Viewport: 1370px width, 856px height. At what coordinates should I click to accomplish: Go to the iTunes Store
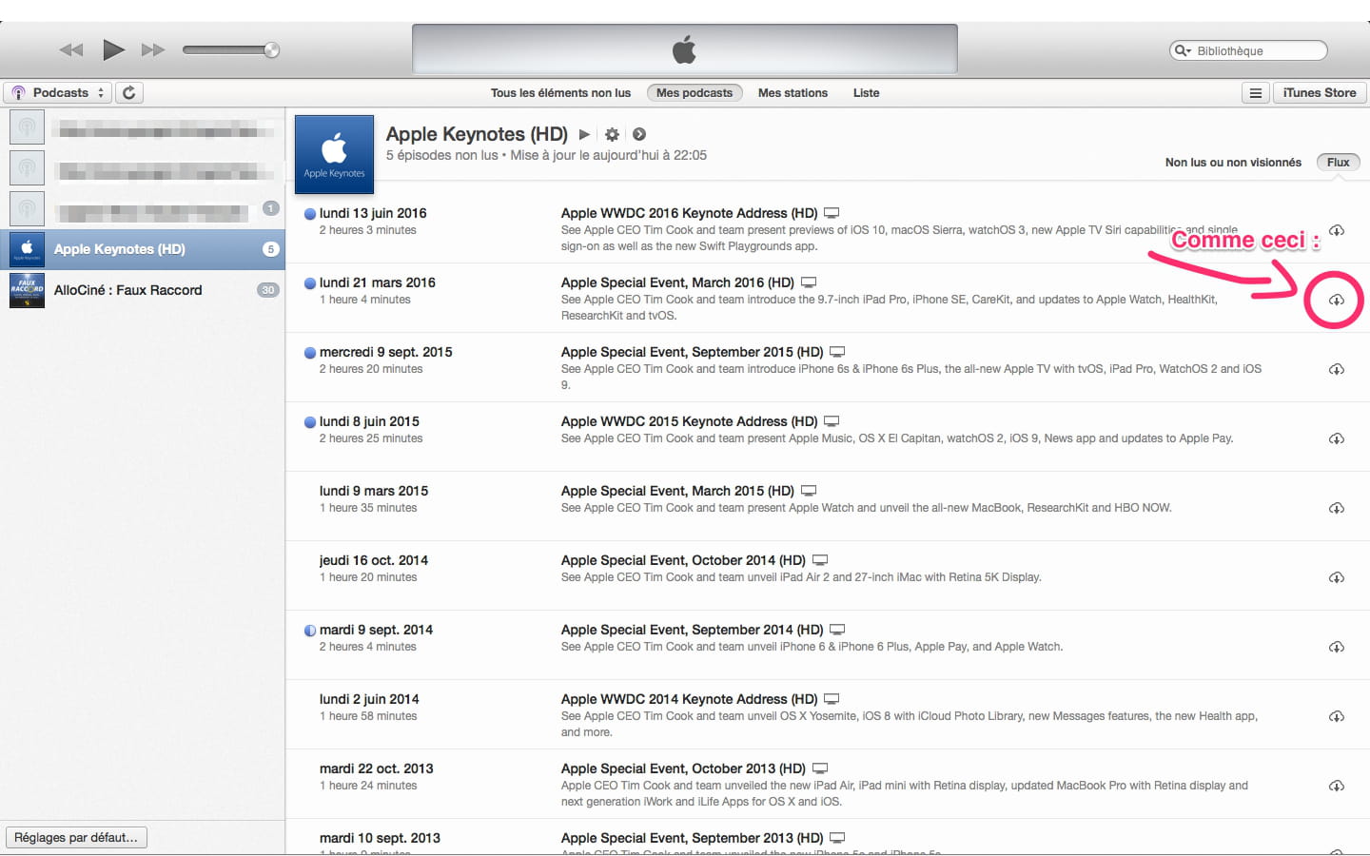pos(1320,92)
